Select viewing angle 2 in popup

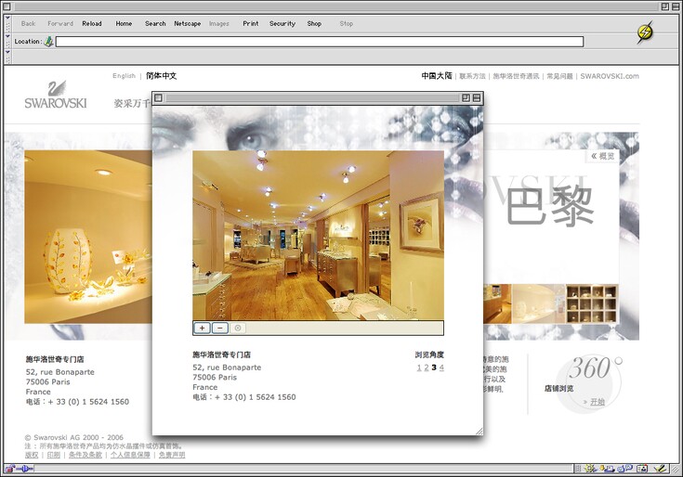(427, 367)
